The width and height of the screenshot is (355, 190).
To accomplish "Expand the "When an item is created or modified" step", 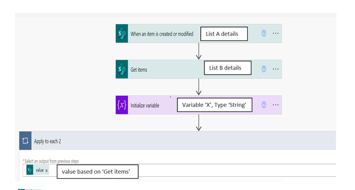I will pyautogui.click(x=162, y=34).
